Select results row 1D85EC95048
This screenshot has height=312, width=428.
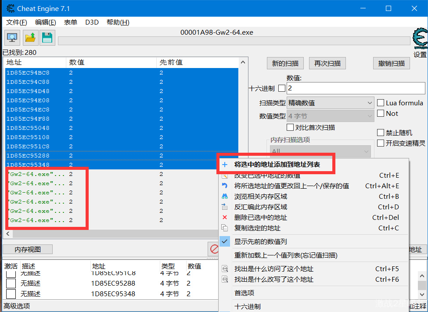click(122, 128)
